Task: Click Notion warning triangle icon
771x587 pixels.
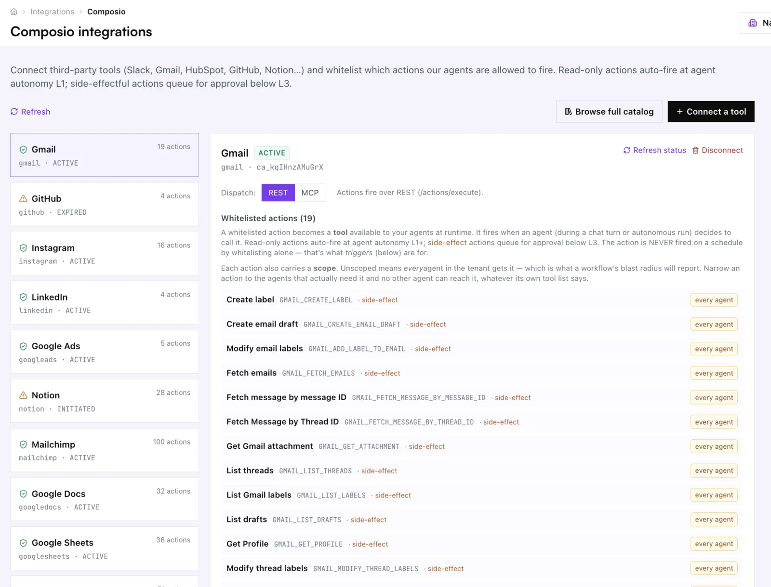Action: pyautogui.click(x=23, y=395)
